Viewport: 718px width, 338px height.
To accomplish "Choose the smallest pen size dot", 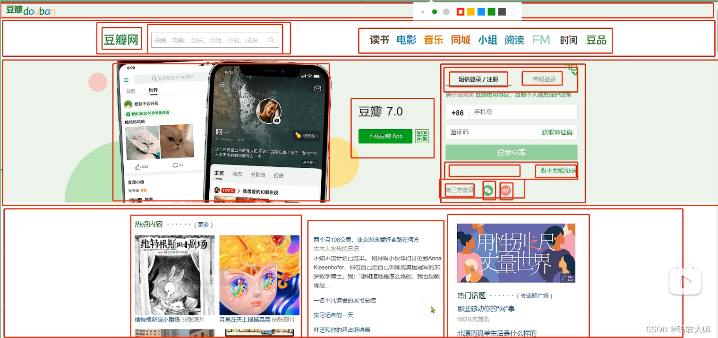I will [423, 12].
